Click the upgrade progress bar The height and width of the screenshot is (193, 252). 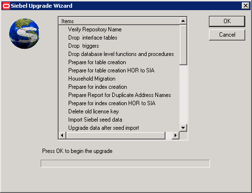click(x=125, y=164)
